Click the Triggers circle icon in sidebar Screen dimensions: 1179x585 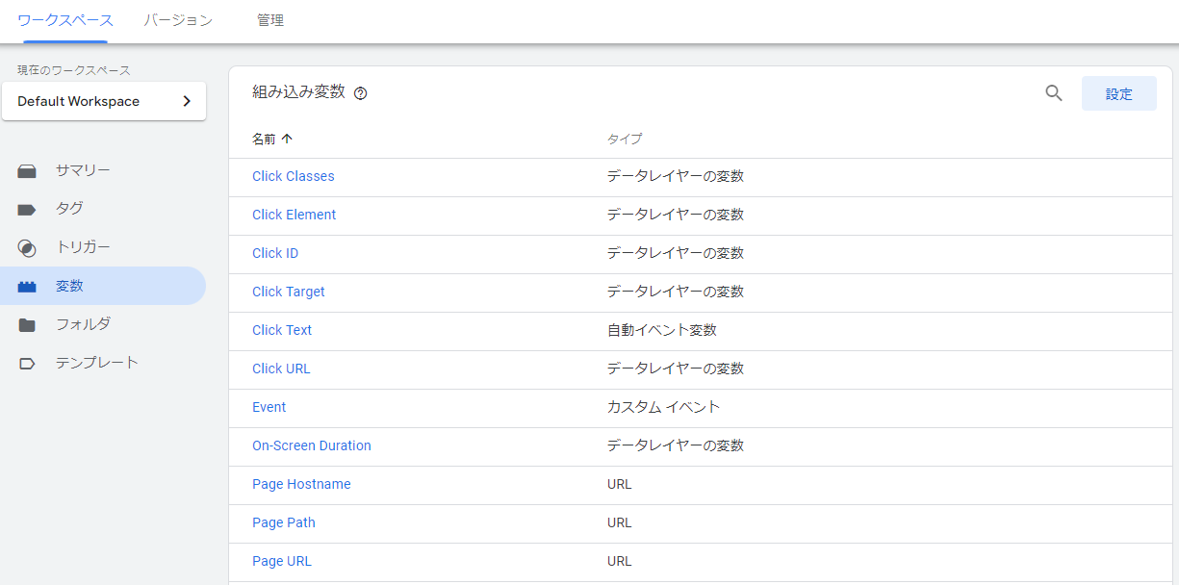(27, 248)
